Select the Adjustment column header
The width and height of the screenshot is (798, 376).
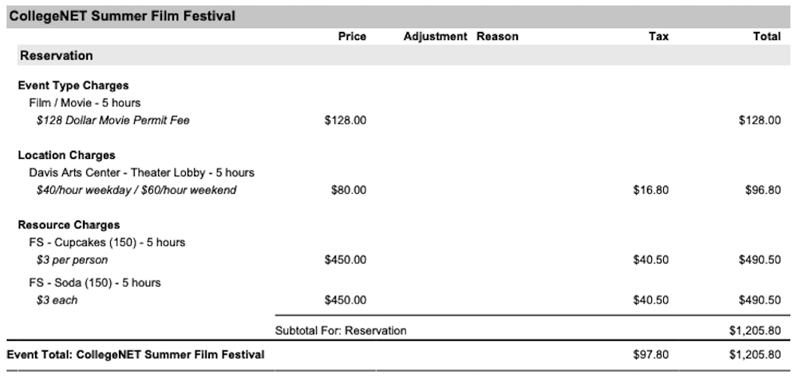point(435,37)
